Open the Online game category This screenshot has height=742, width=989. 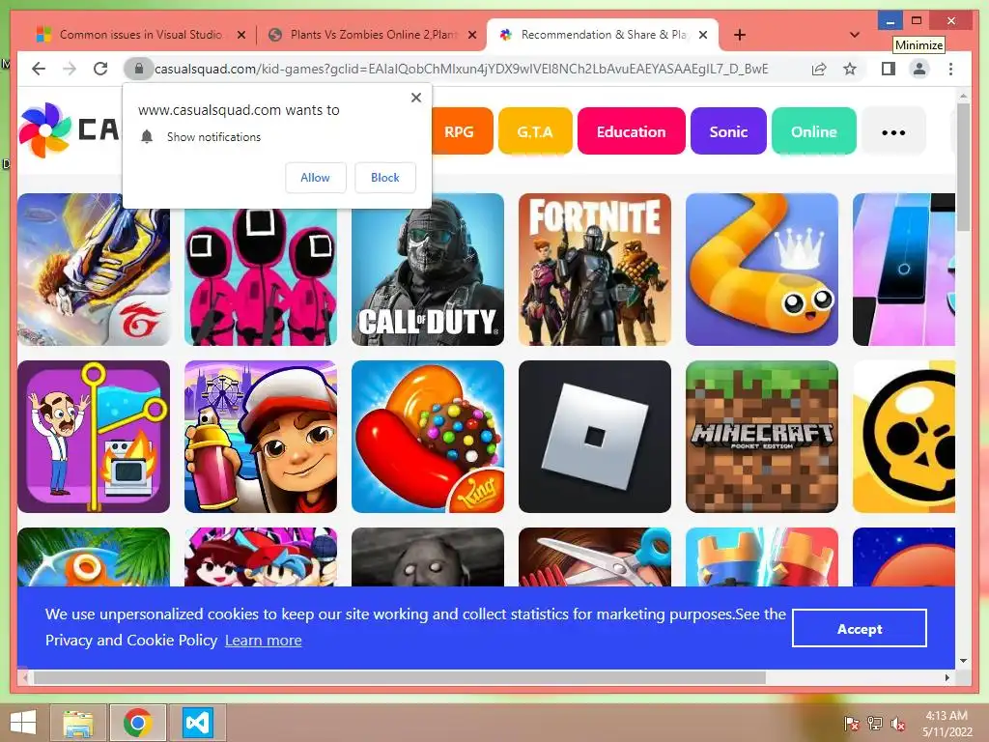pyautogui.click(x=813, y=131)
